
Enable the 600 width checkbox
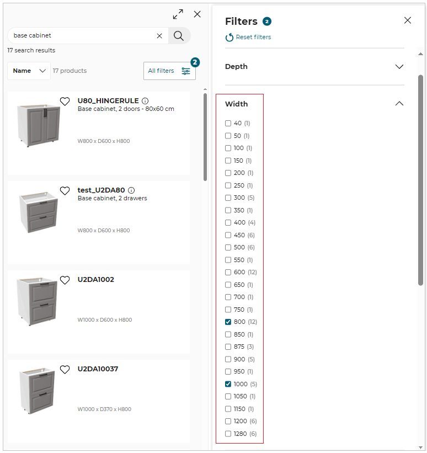tap(228, 272)
